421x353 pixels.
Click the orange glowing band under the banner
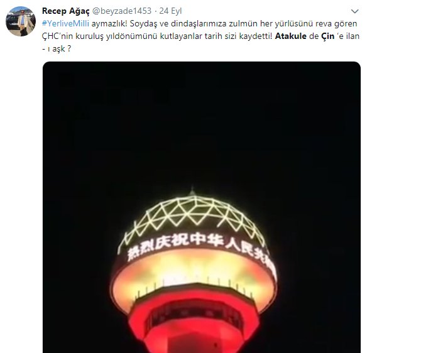click(x=194, y=271)
